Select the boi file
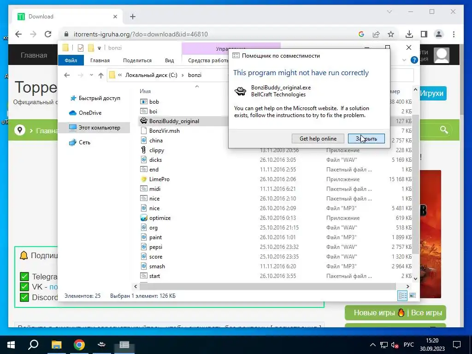Screen dimensions: 472x354 tap(153, 112)
